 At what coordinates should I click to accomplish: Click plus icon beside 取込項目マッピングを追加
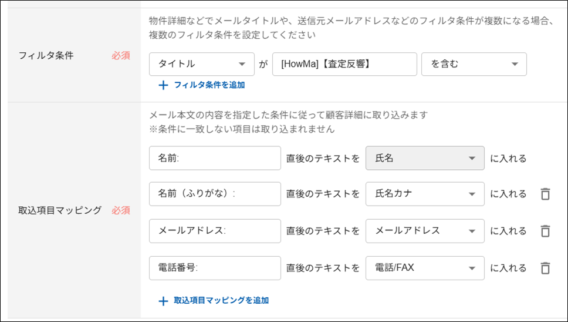coord(163,301)
